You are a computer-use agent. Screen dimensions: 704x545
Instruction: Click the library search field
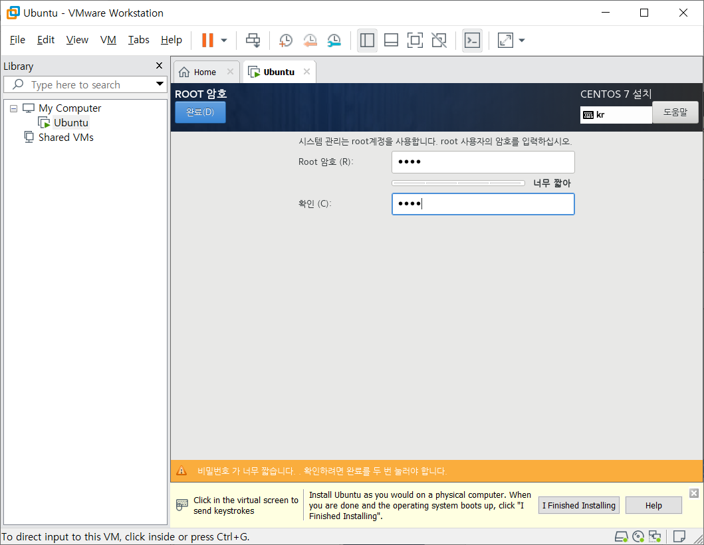(85, 84)
